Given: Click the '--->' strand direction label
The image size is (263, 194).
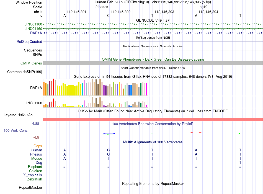Looking at the screenshot, I should pyautogui.click(x=39, y=16).
